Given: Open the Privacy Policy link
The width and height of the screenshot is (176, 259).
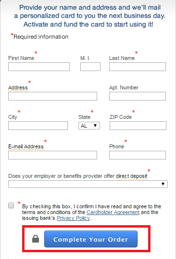Looking at the screenshot, I should tap(73, 218).
